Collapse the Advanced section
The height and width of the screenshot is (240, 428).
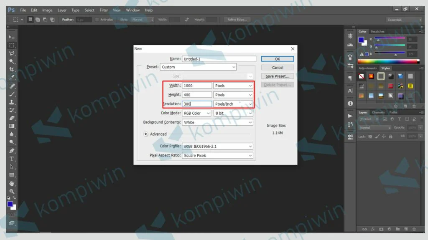[145, 134]
